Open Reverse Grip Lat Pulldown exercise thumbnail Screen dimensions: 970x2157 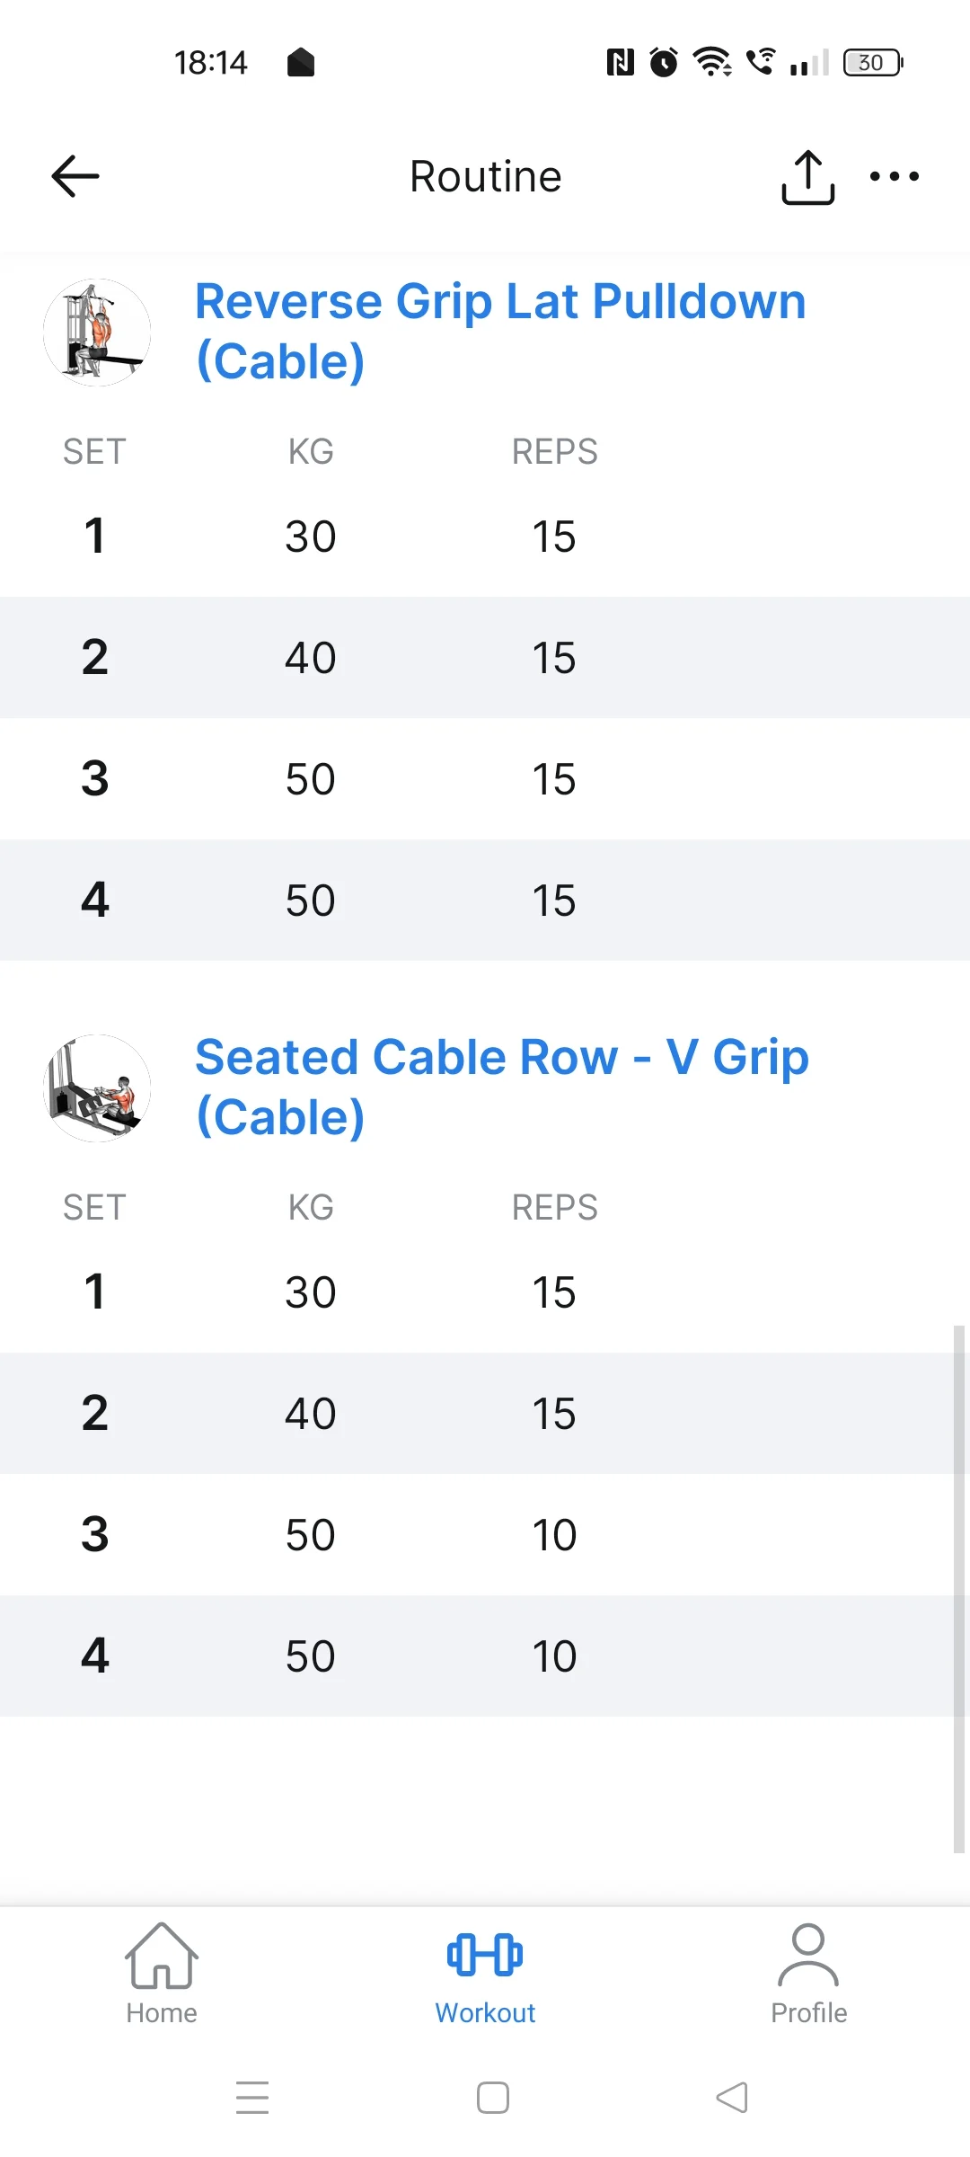97,333
